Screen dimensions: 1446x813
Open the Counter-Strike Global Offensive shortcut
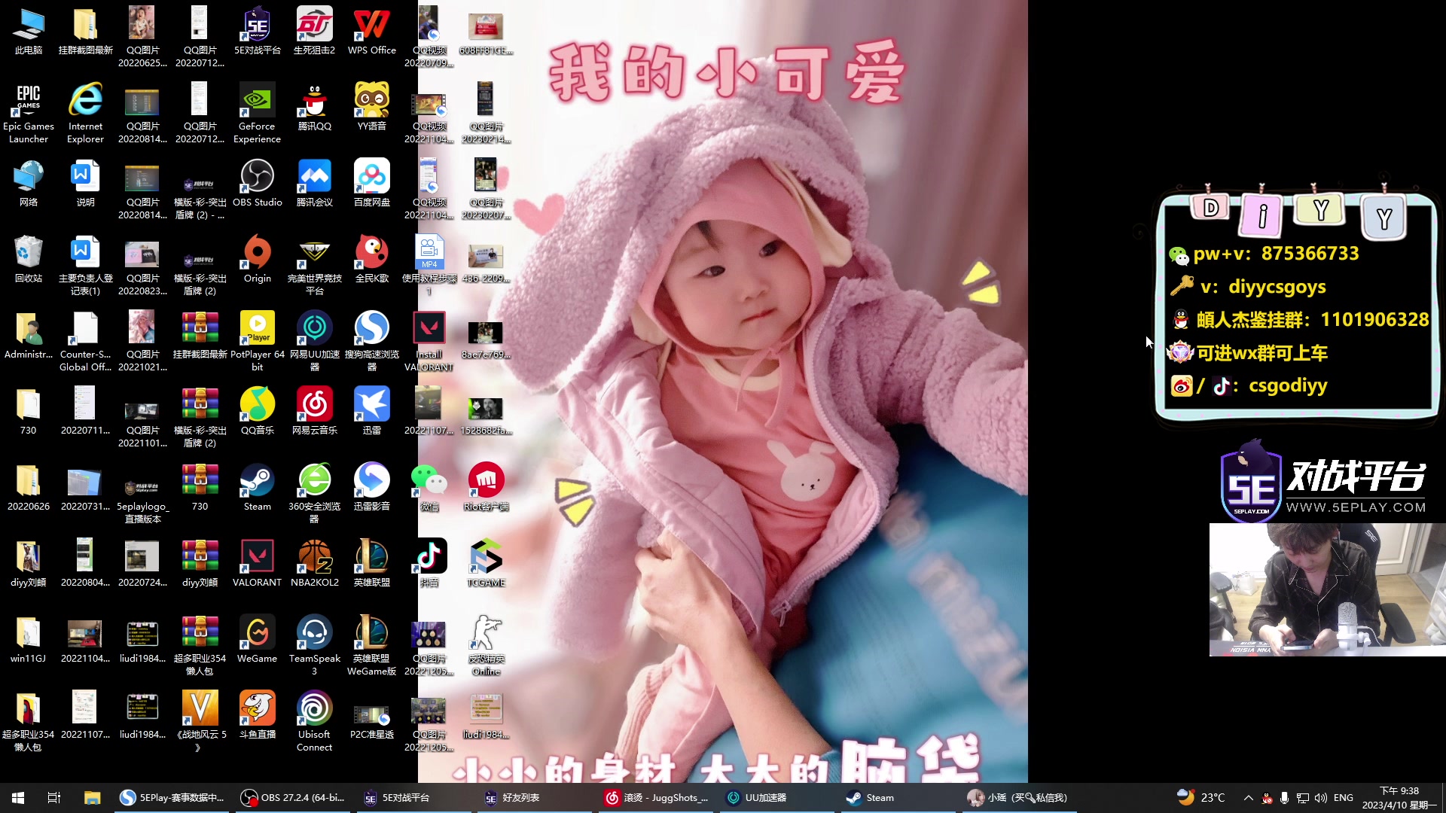point(85,341)
